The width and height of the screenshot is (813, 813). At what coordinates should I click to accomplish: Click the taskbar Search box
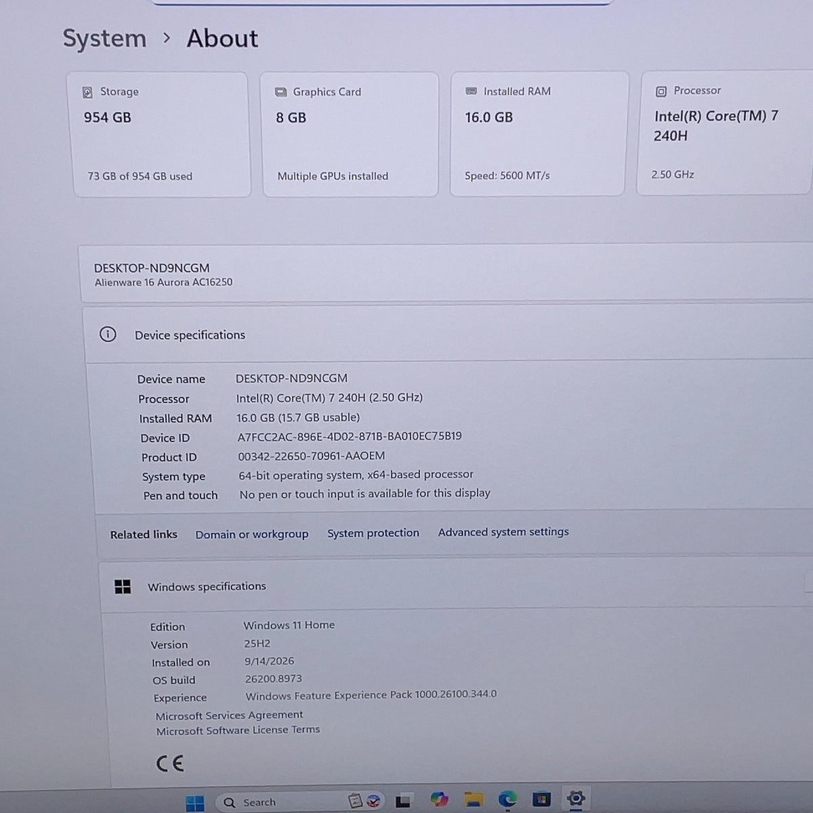[x=300, y=802]
